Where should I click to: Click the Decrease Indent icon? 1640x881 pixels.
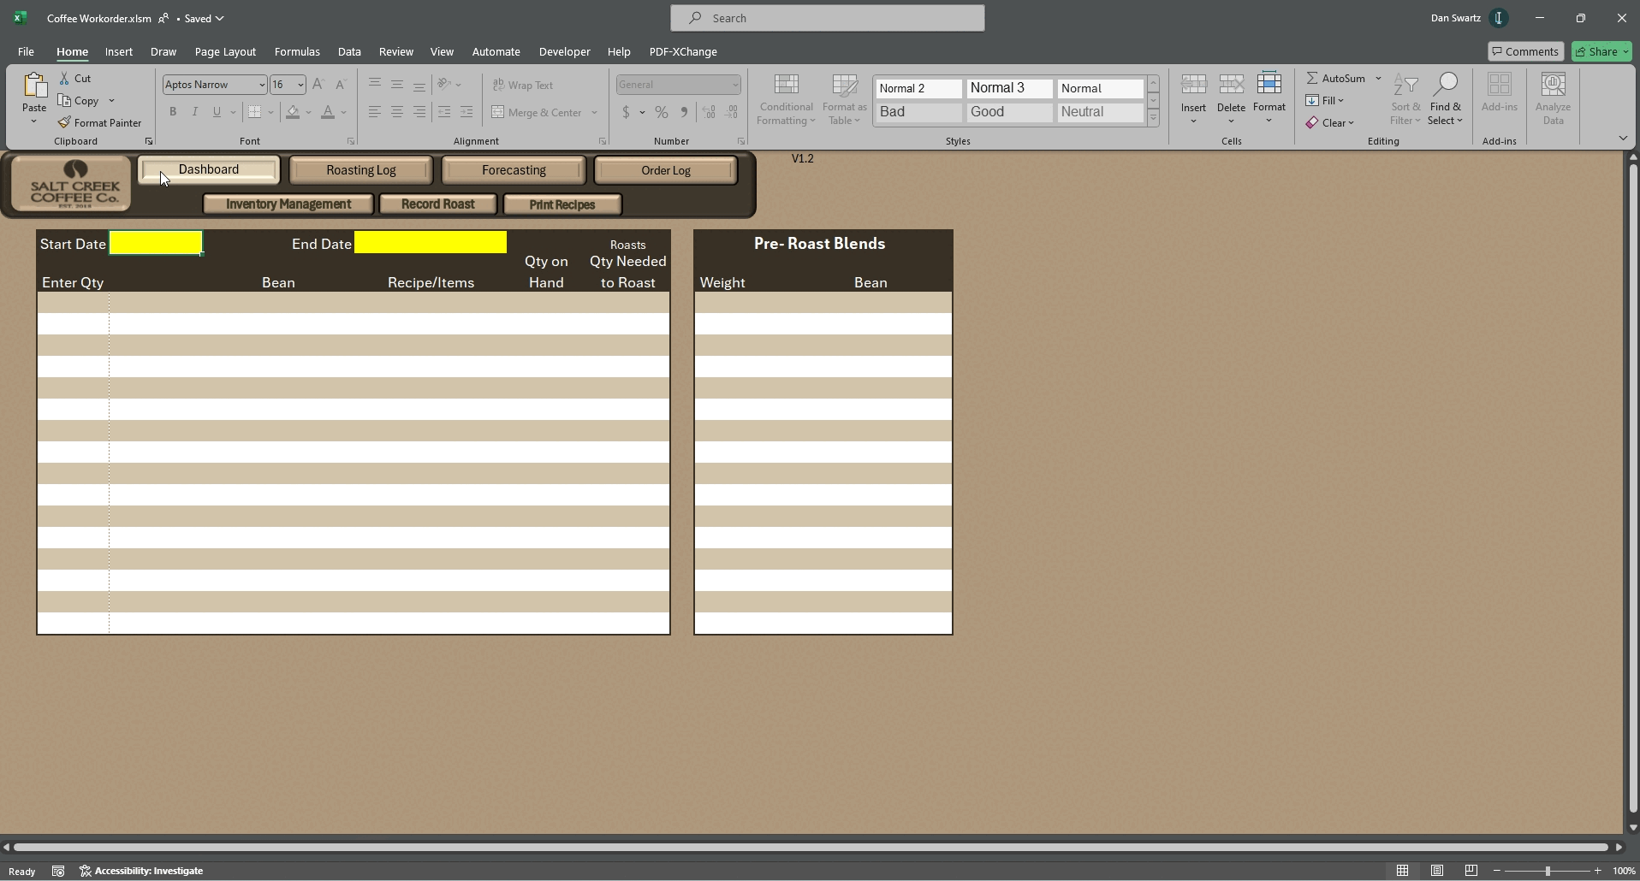pyautogui.click(x=443, y=112)
